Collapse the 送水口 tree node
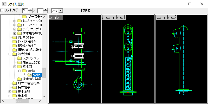The height and width of the screenshot is (104, 208). tap(15, 67)
